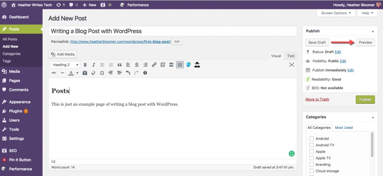The width and height of the screenshot is (383, 176).
Task: Click the blockquote icon
Action: click(x=119, y=65)
